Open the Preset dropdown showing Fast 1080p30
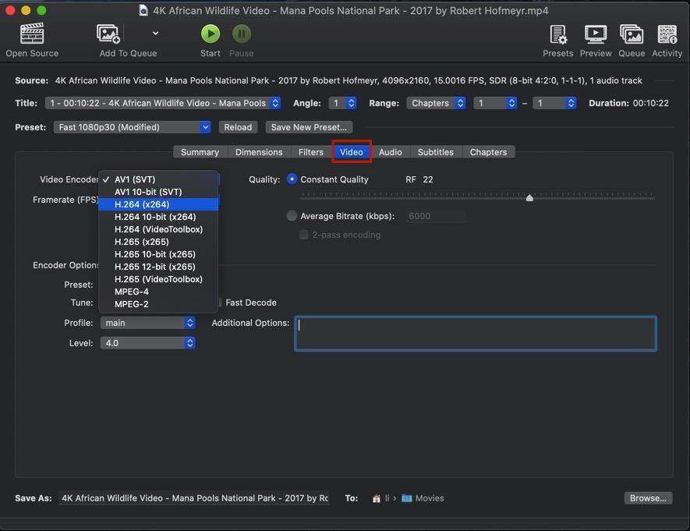 click(133, 127)
